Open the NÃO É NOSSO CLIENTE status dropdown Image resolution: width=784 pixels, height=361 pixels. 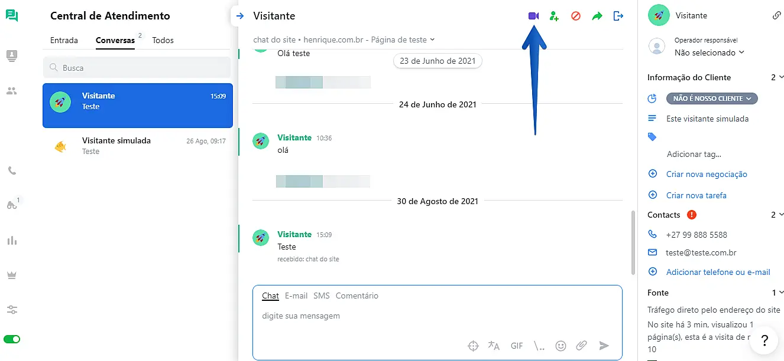(x=712, y=99)
